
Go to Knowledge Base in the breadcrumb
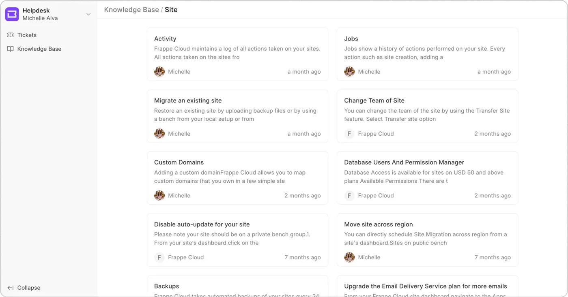[131, 10]
